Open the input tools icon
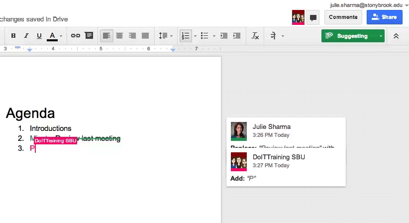The height and width of the screenshot is (223, 409). [273, 36]
